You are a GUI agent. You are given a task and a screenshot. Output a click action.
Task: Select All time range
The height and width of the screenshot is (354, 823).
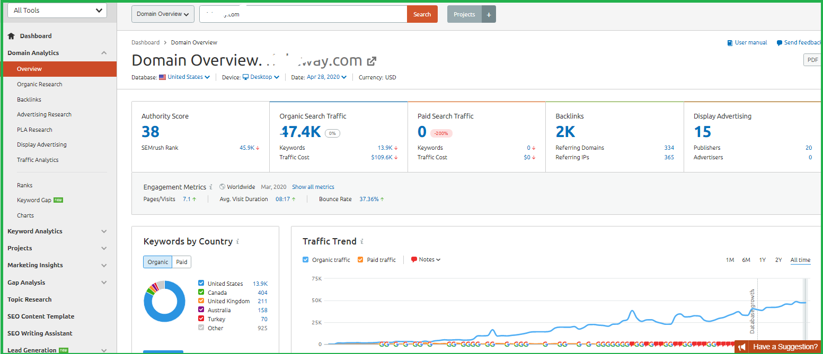(800, 260)
